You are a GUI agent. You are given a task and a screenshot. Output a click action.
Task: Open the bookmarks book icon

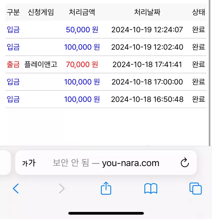pyautogui.click(x=151, y=189)
